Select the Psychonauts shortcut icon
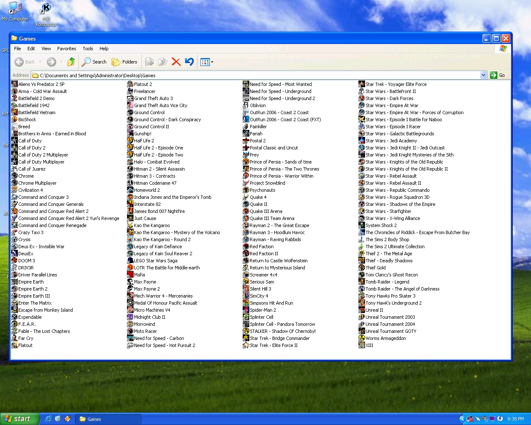531x425 pixels. point(246,190)
